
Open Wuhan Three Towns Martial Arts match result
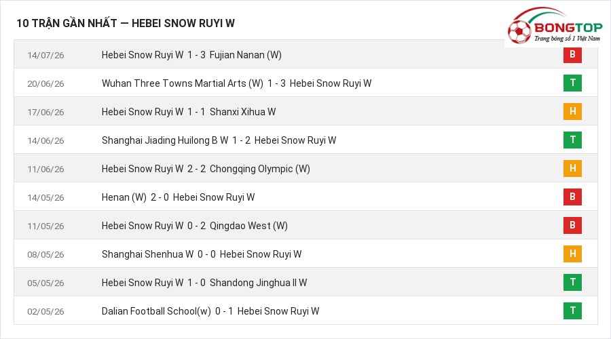pos(236,83)
